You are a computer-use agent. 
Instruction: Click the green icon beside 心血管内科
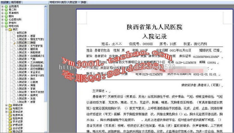[6, 19]
